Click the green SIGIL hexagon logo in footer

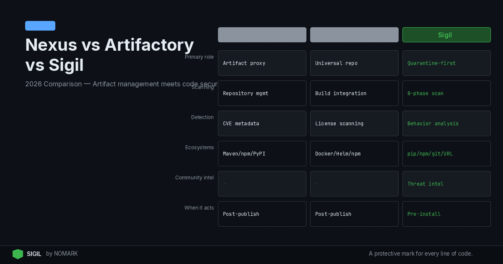[18, 254]
